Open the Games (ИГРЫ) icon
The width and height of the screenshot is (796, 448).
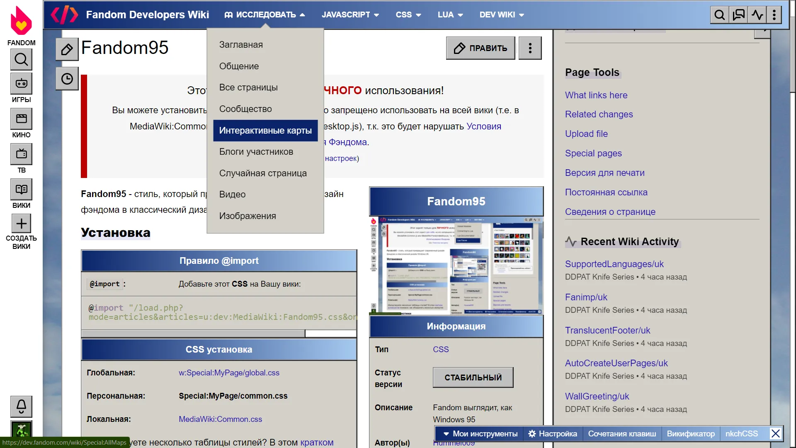point(21,83)
